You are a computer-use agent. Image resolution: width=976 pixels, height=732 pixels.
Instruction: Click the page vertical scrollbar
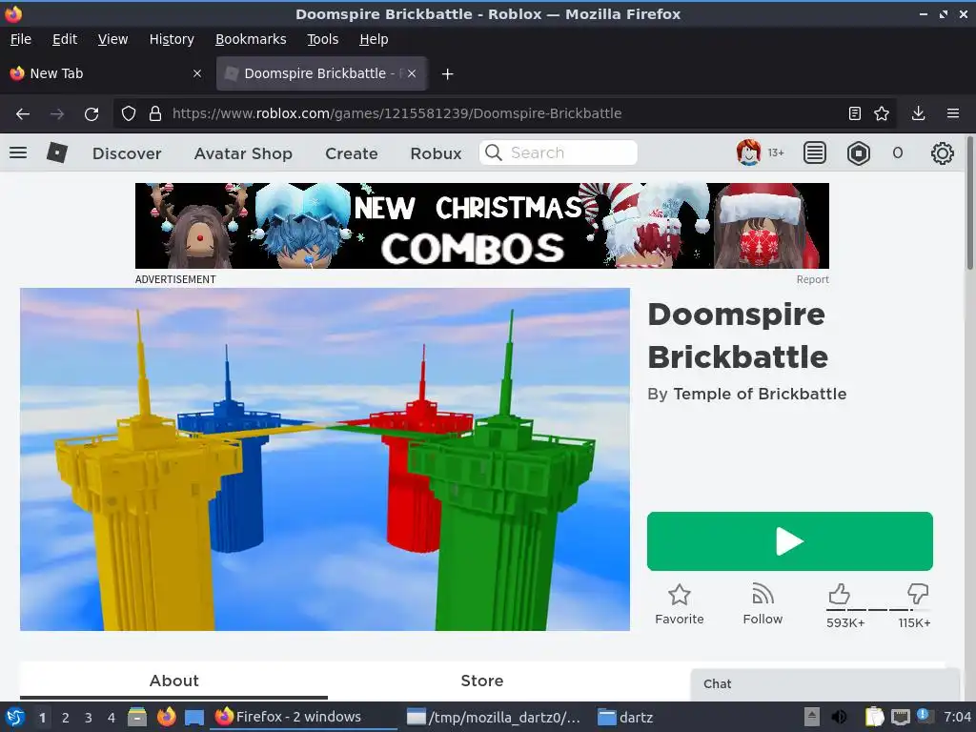969,204
